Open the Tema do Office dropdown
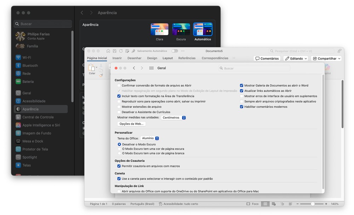The image size is (354, 215). point(150,138)
